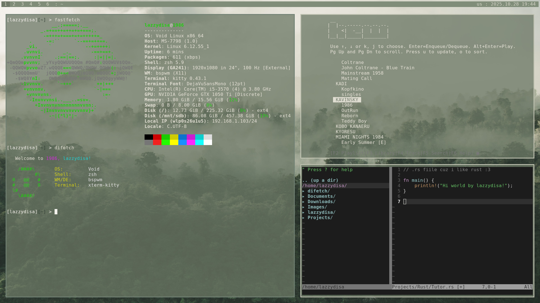The width and height of the screenshot is (540, 303).
Task: Click the date and time in top bar
Action: tap(513, 4)
